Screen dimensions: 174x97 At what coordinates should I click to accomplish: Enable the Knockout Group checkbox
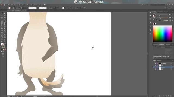pyautogui.click(x=162, y=56)
